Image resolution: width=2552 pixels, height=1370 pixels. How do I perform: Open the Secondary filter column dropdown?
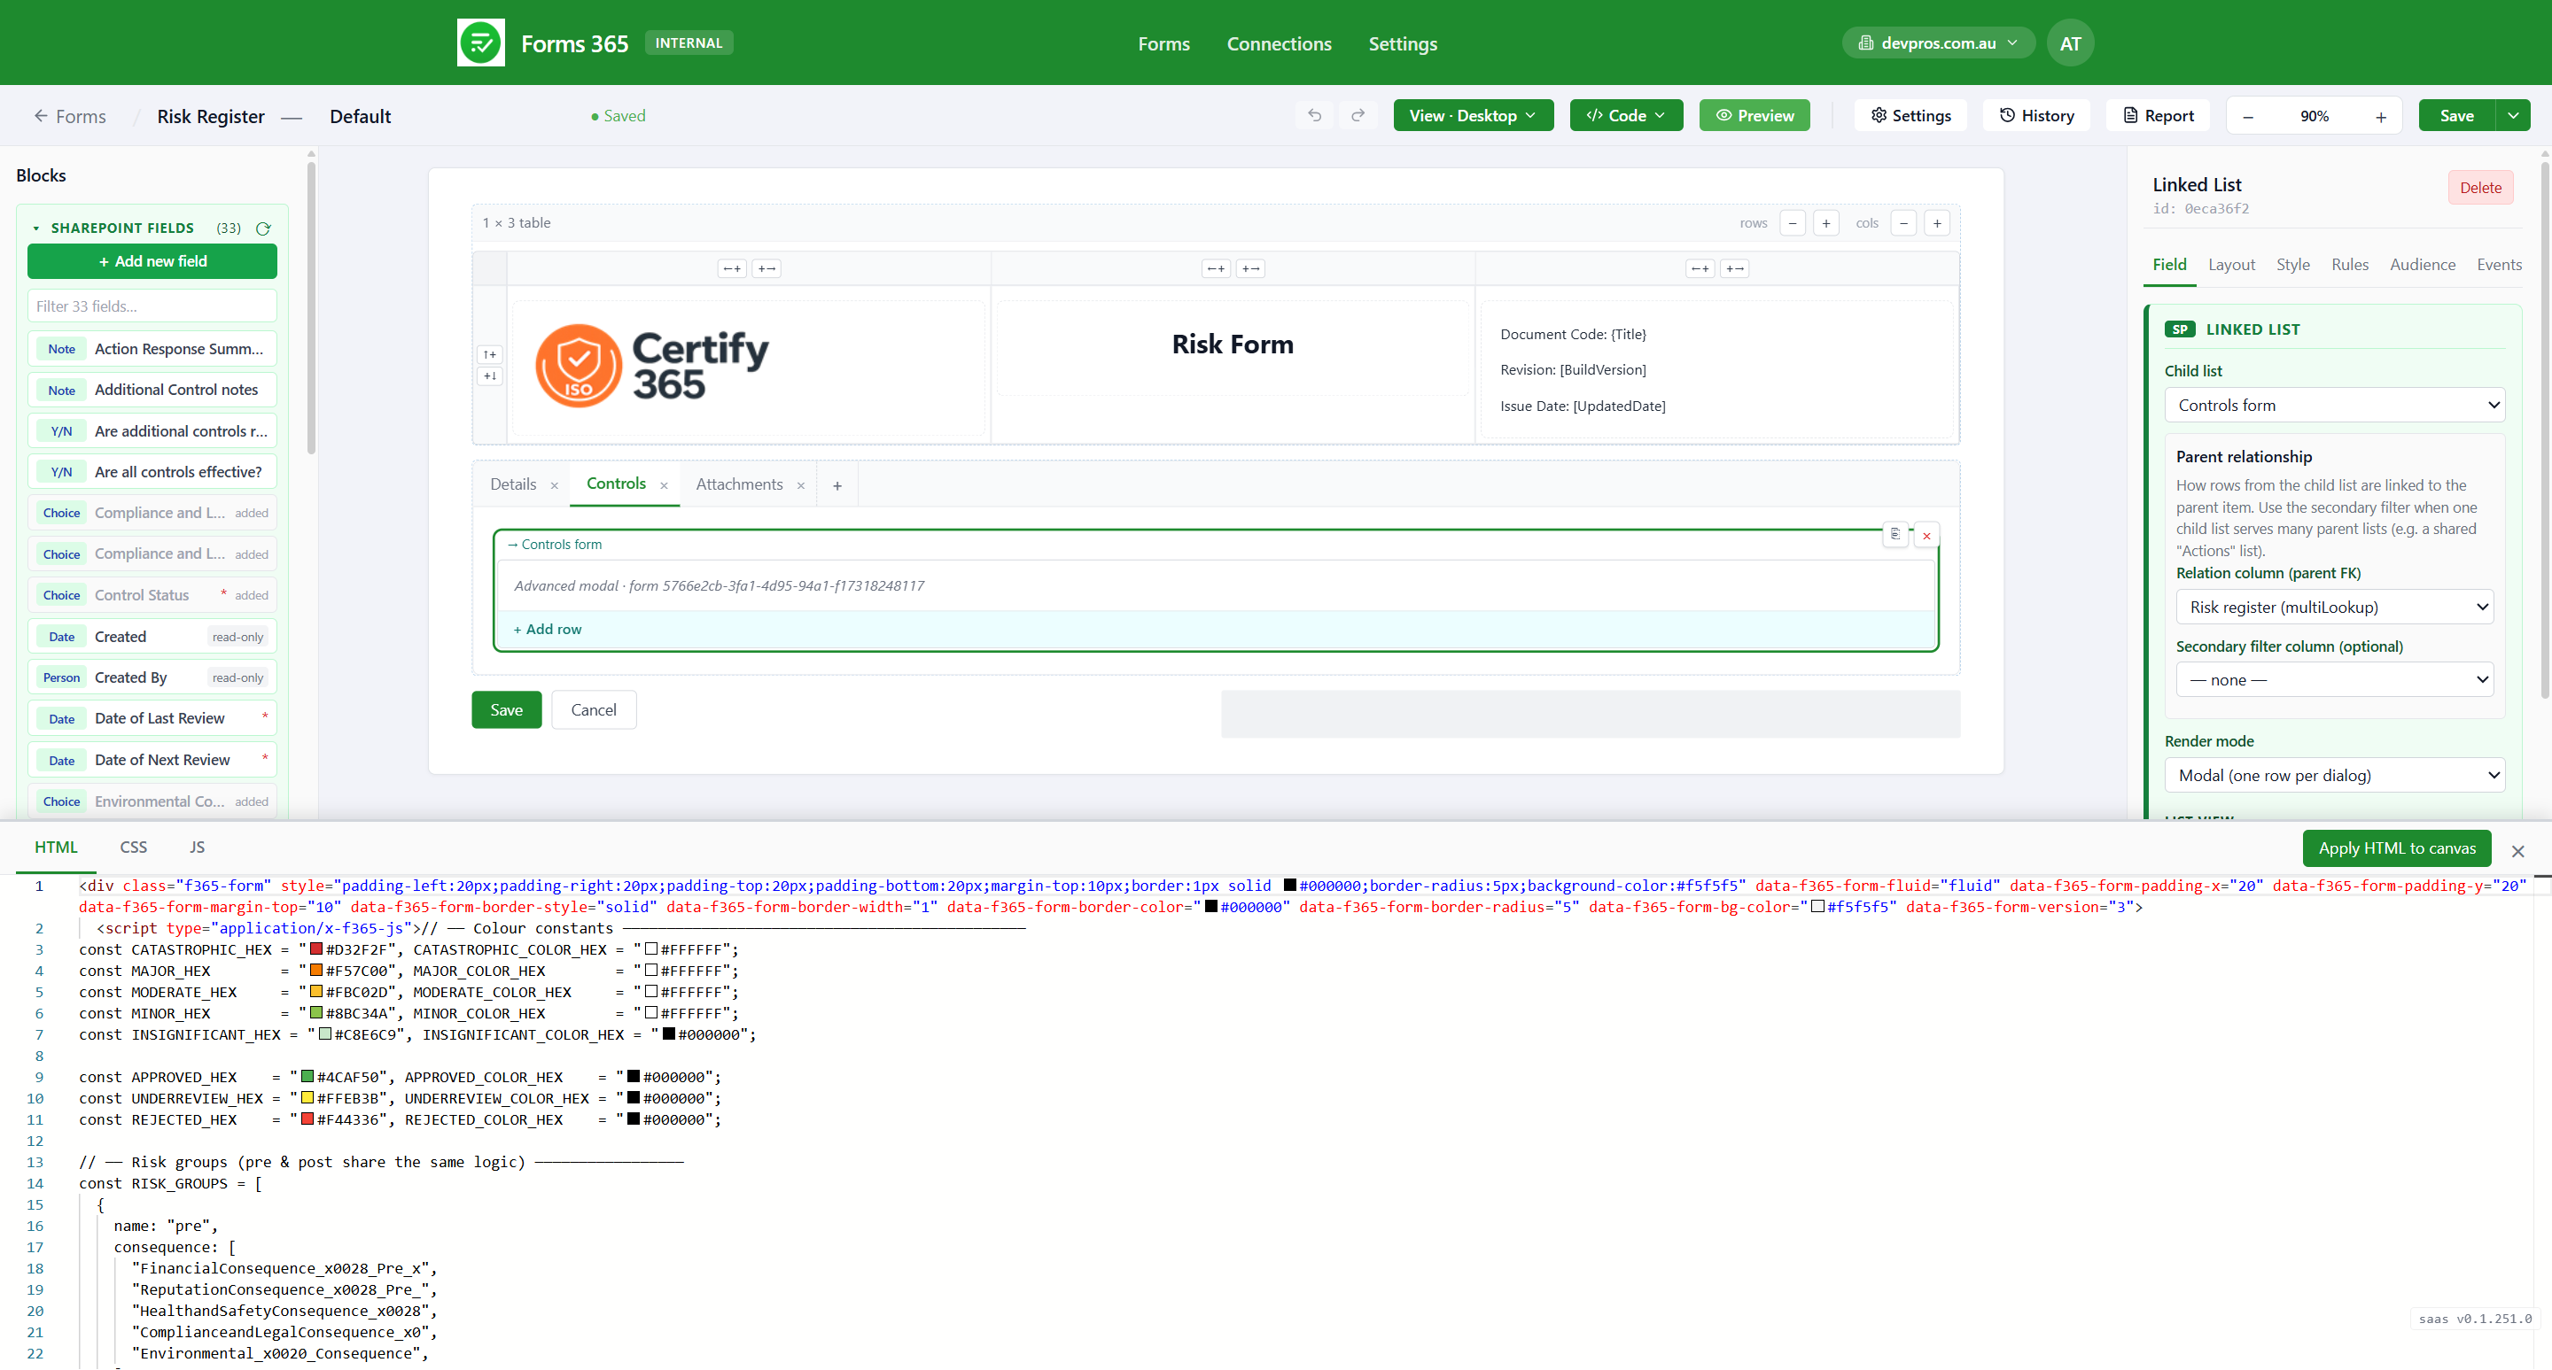(x=2334, y=680)
